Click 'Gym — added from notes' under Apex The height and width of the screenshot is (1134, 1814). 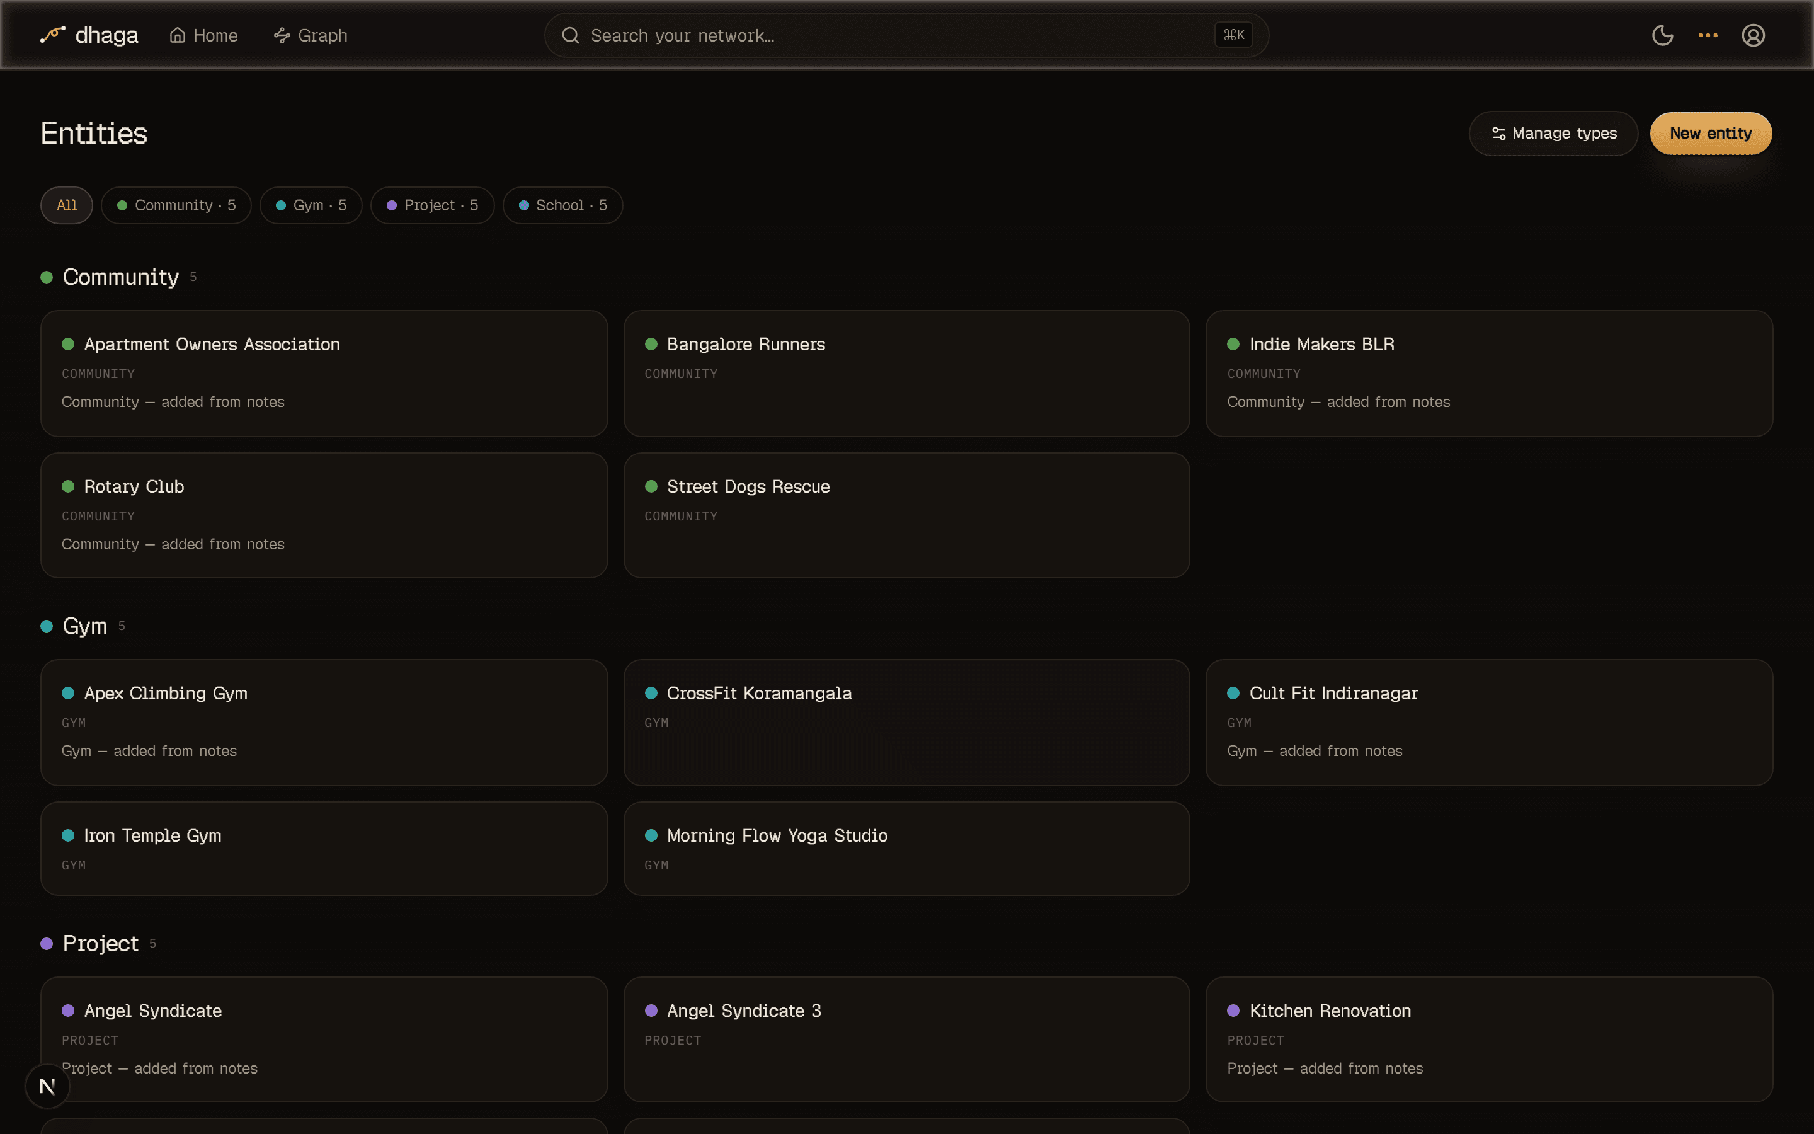(149, 751)
